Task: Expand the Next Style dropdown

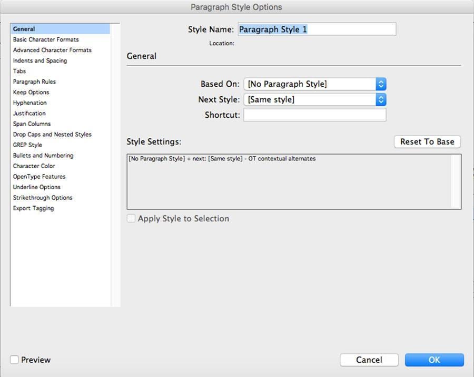Action: coord(314,99)
